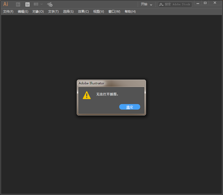Open the 选择(S) menu
The image size is (223, 195).
point(68,12)
